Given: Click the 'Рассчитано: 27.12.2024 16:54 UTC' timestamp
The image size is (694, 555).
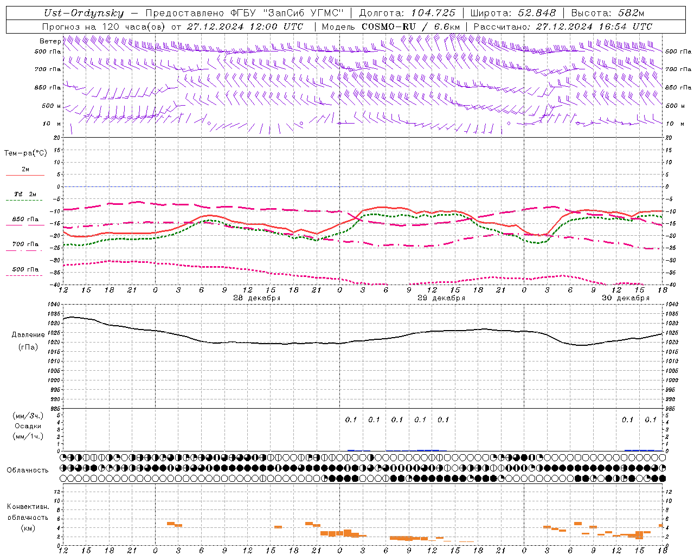Looking at the screenshot, I should coord(563,27).
